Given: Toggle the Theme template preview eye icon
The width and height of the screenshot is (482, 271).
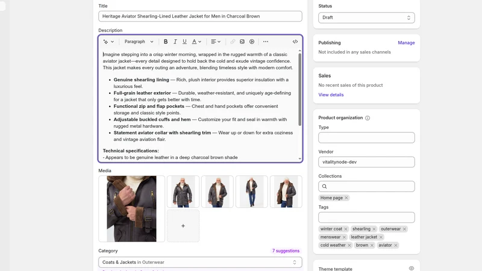Looking at the screenshot, I should 412,269.
